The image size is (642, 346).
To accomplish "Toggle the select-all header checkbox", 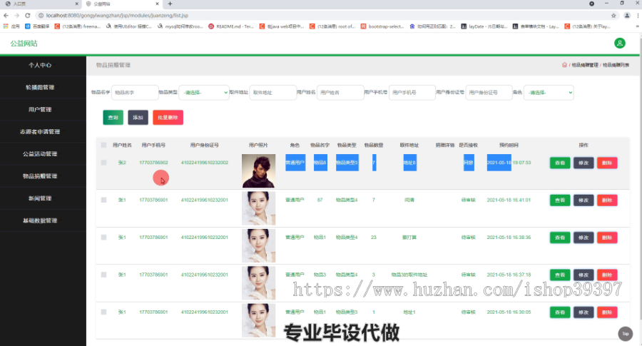I will point(103,145).
